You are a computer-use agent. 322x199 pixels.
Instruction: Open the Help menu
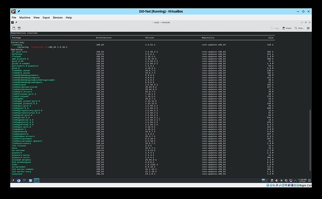(69, 18)
